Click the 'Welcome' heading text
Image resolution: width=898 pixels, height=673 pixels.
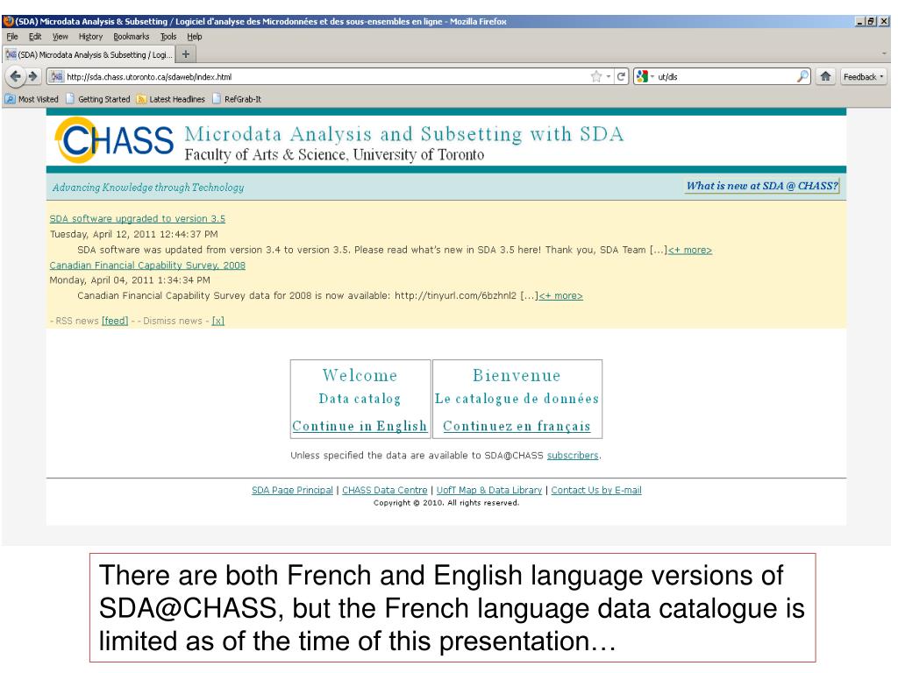(x=360, y=375)
